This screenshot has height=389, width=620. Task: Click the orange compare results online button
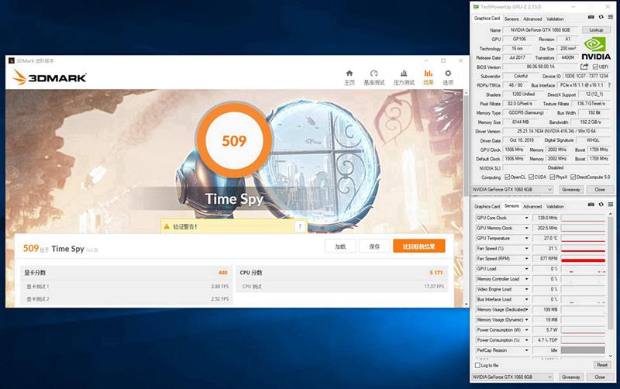[418, 246]
